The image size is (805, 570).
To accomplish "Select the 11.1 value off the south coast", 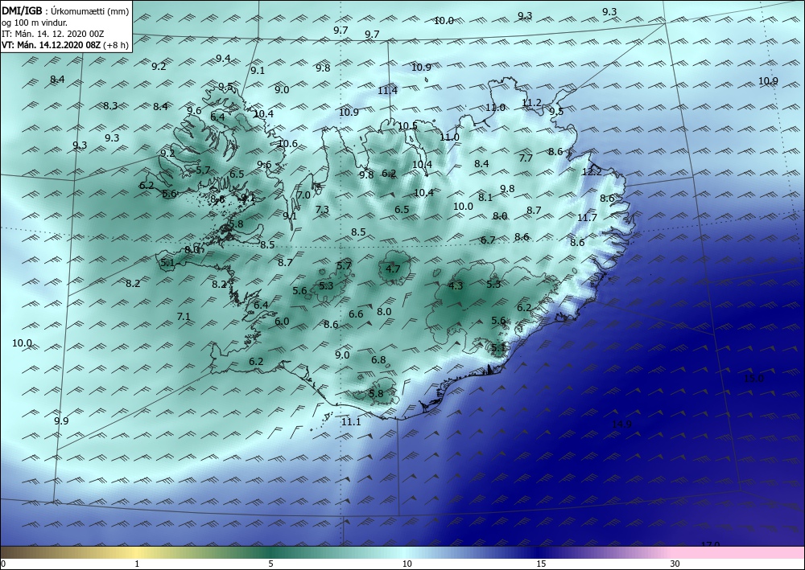I will [351, 422].
